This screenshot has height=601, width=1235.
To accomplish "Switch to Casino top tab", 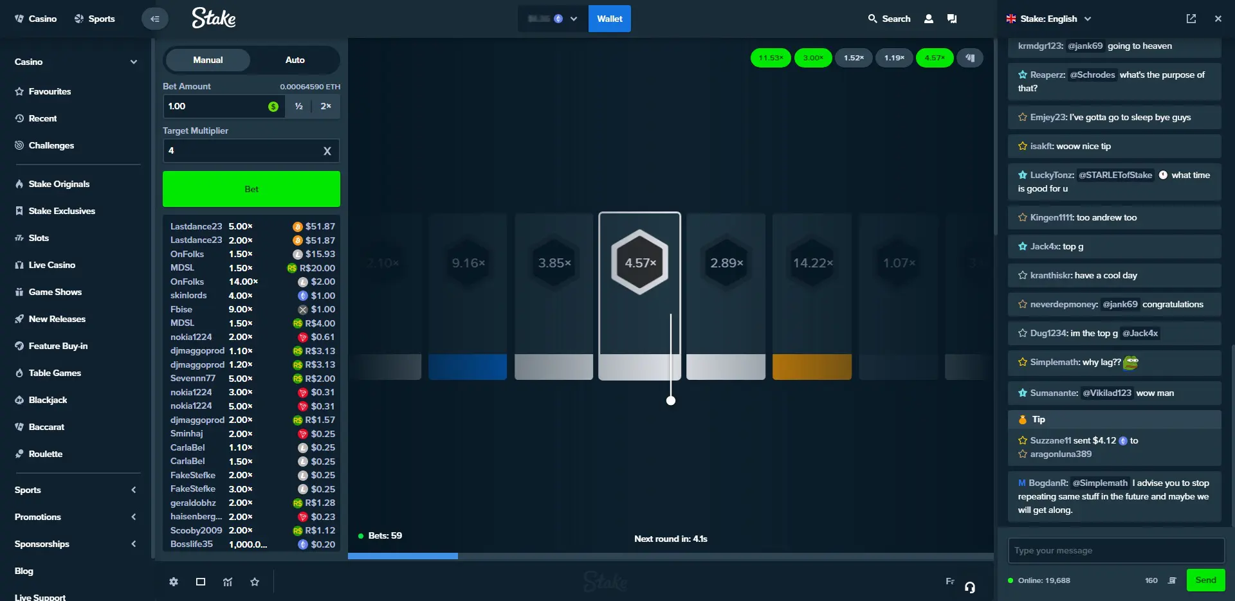I will coord(36,19).
